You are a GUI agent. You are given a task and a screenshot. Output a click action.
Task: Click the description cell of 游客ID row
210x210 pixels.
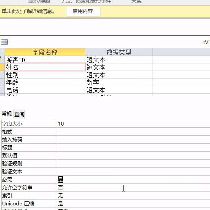tap(181, 60)
